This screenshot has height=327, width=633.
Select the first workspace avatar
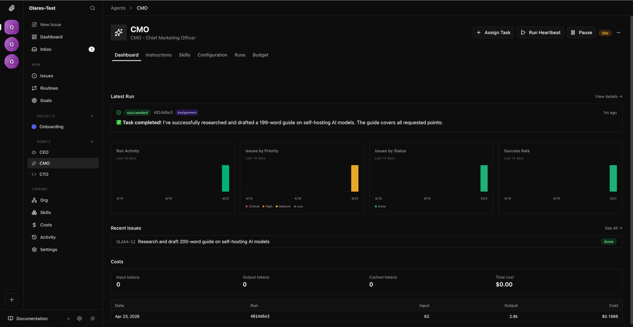tap(12, 28)
